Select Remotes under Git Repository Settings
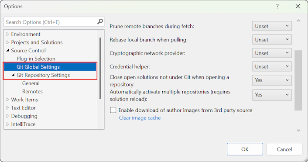This screenshot has height=162, width=308. (x=32, y=91)
